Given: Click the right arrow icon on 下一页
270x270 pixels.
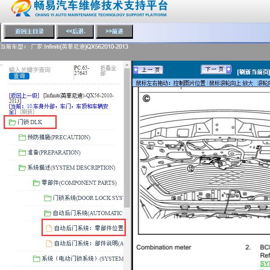Looking at the screenshot, I should [228, 69].
